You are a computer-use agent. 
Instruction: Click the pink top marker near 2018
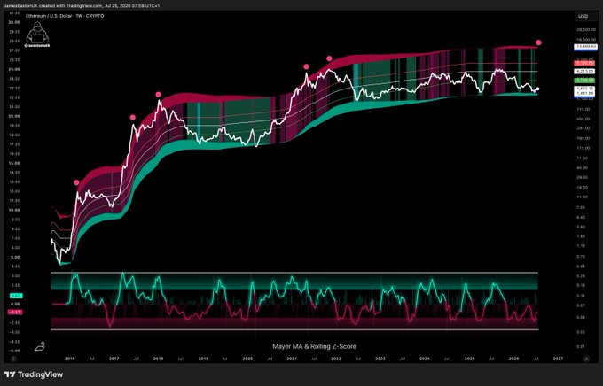159,95
